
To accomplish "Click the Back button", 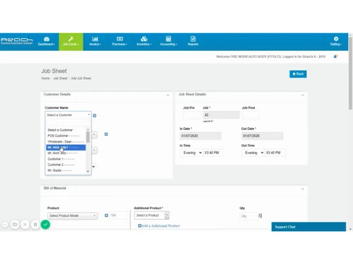I will 298,74.
